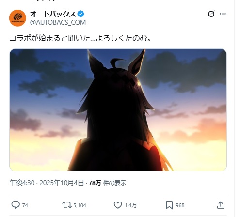Screen dimensions: 240x217
Task: Open the オートバックス display name link
Action: coord(53,14)
